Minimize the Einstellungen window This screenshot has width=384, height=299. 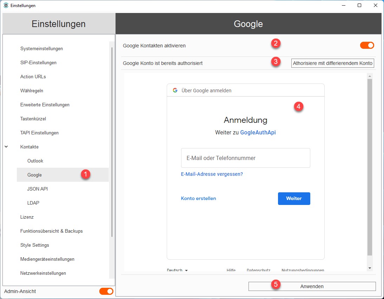coord(344,5)
